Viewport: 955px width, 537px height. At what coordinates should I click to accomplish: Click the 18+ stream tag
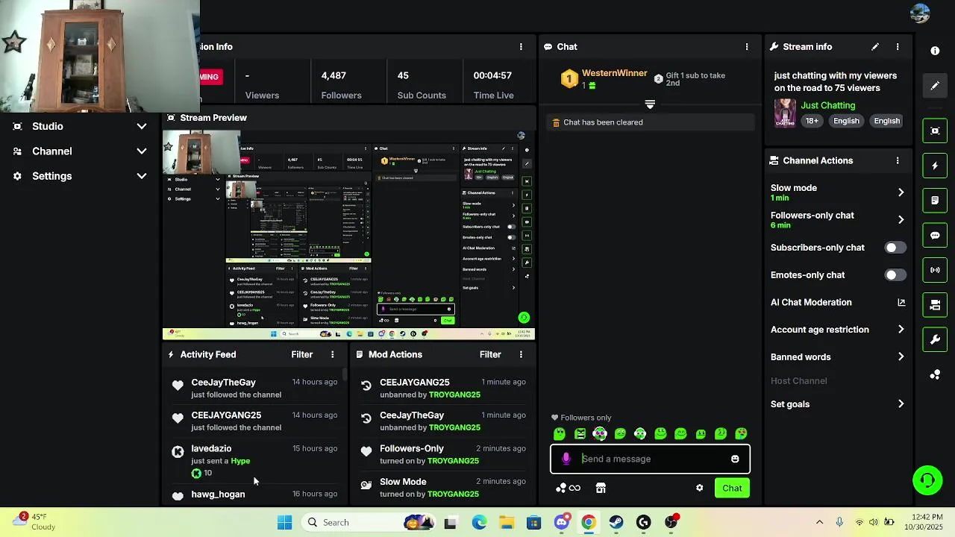pyautogui.click(x=812, y=121)
